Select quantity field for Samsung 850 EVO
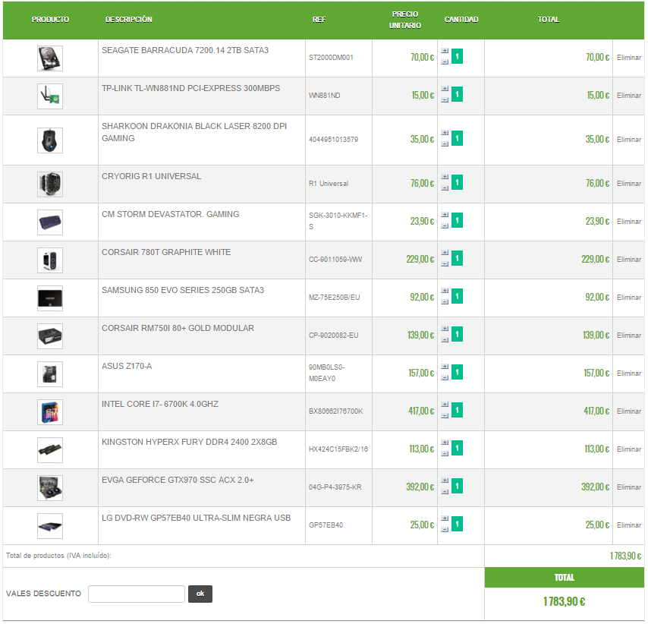Viewport: 648px width, 624px height. point(457,297)
